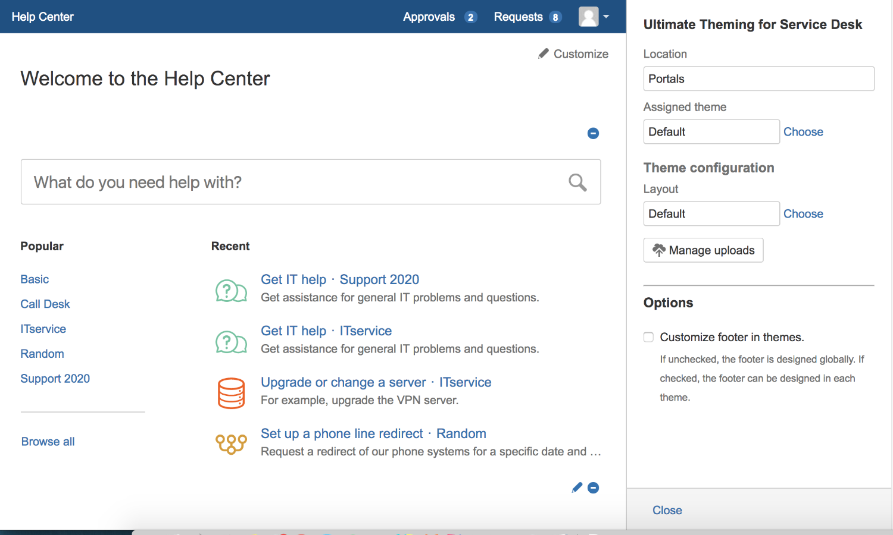Click the Location Portals field
The image size is (893, 535).
pos(758,79)
